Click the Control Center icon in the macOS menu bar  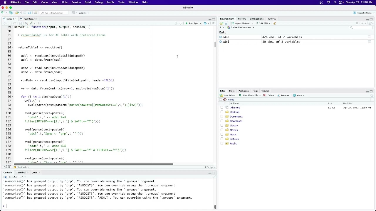click(341, 2)
